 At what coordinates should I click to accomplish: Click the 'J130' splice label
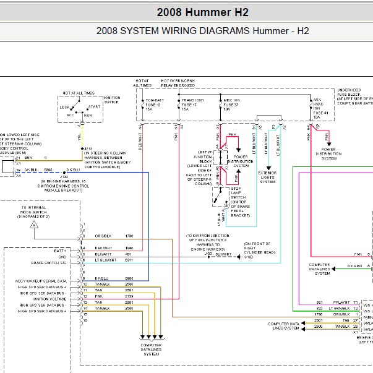64,177
